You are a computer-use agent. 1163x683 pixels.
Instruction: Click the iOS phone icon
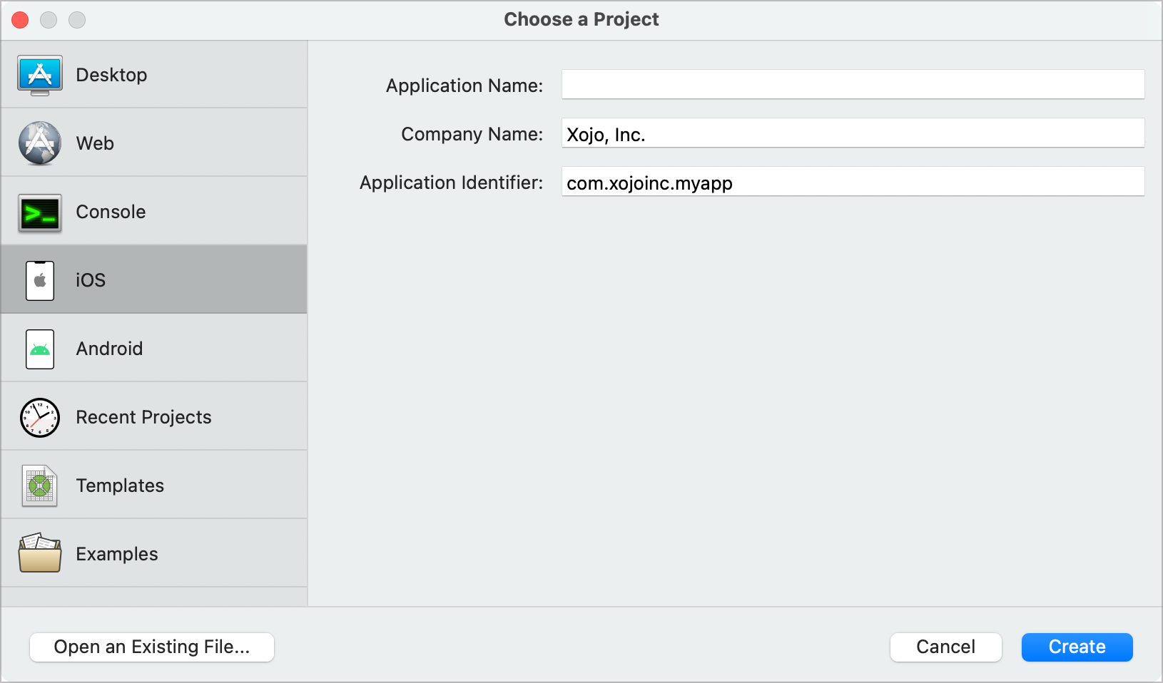click(40, 280)
